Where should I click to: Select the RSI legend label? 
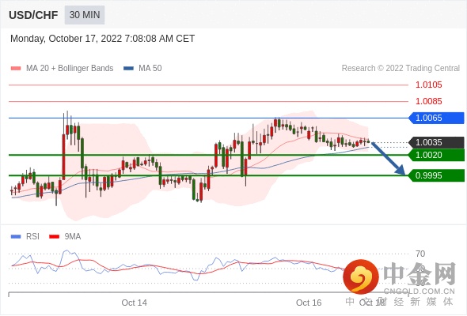tap(32, 237)
